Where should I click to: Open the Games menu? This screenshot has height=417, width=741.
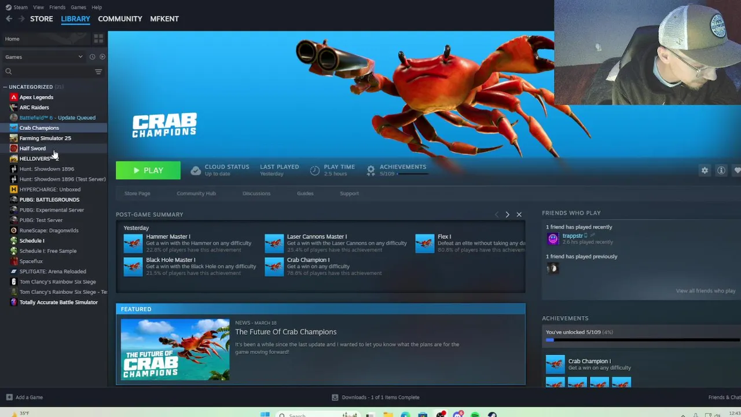(78, 7)
